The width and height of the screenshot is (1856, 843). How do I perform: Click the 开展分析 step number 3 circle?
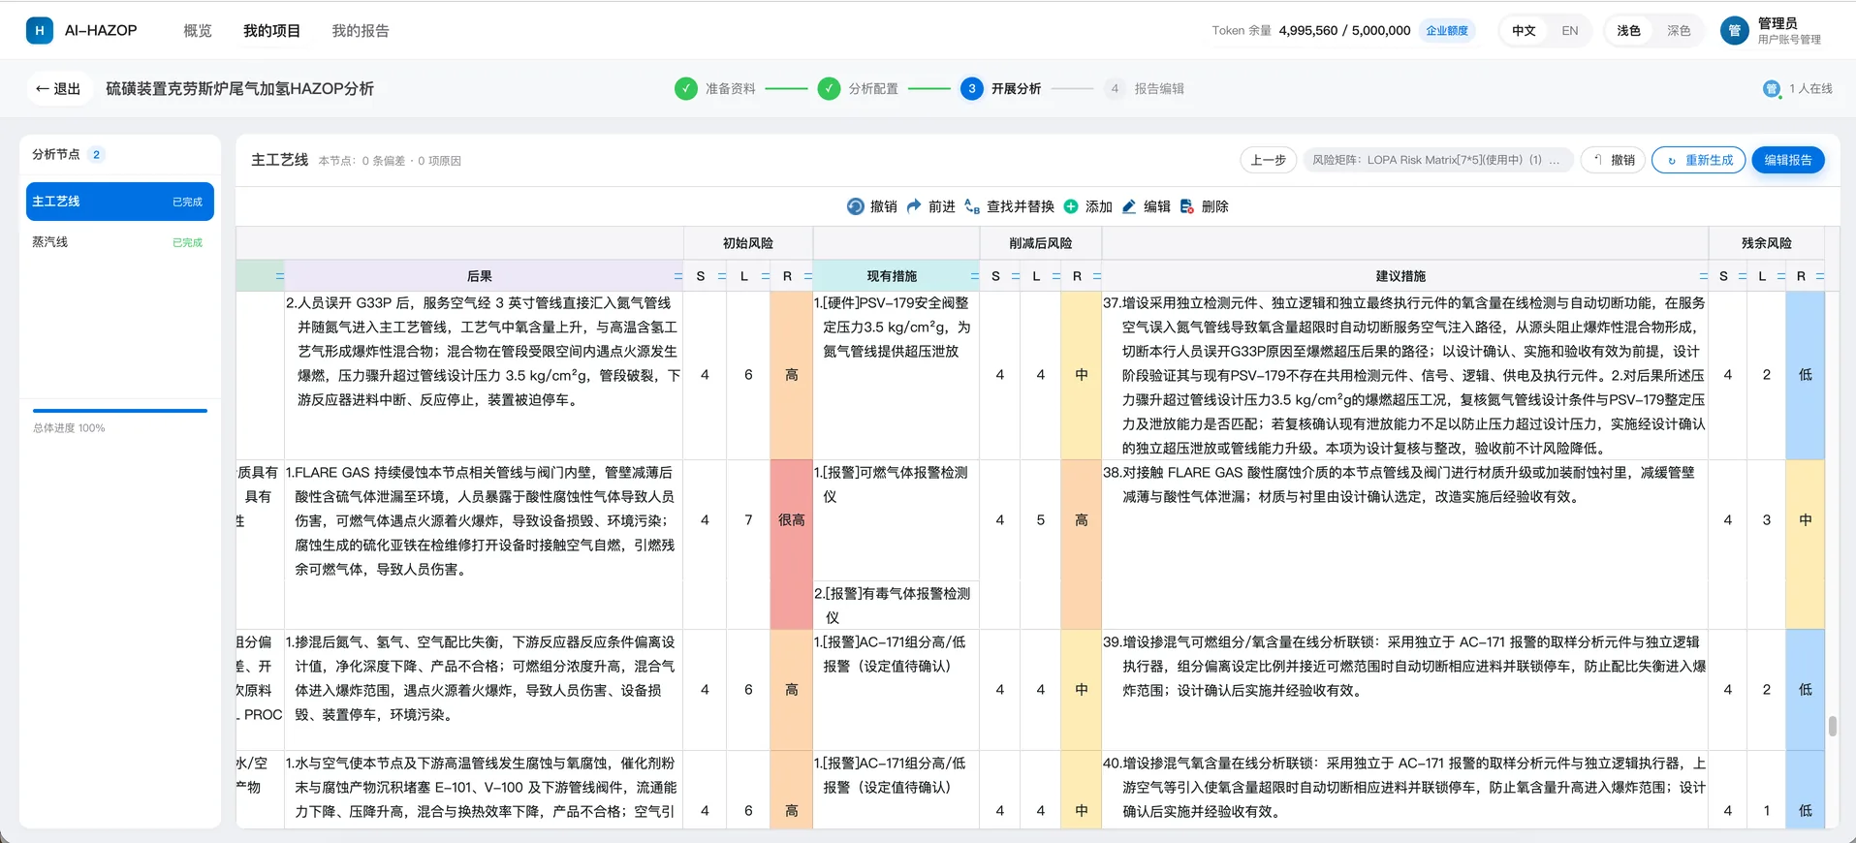972,89
